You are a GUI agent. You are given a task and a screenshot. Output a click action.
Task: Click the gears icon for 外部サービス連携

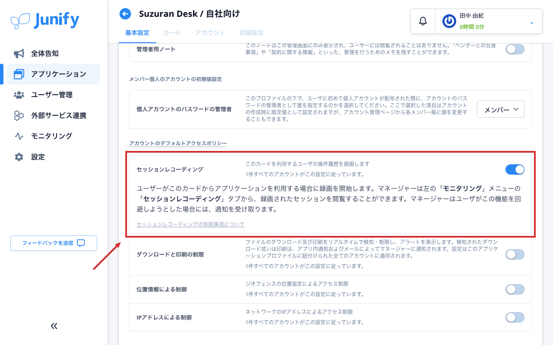click(x=19, y=116)
